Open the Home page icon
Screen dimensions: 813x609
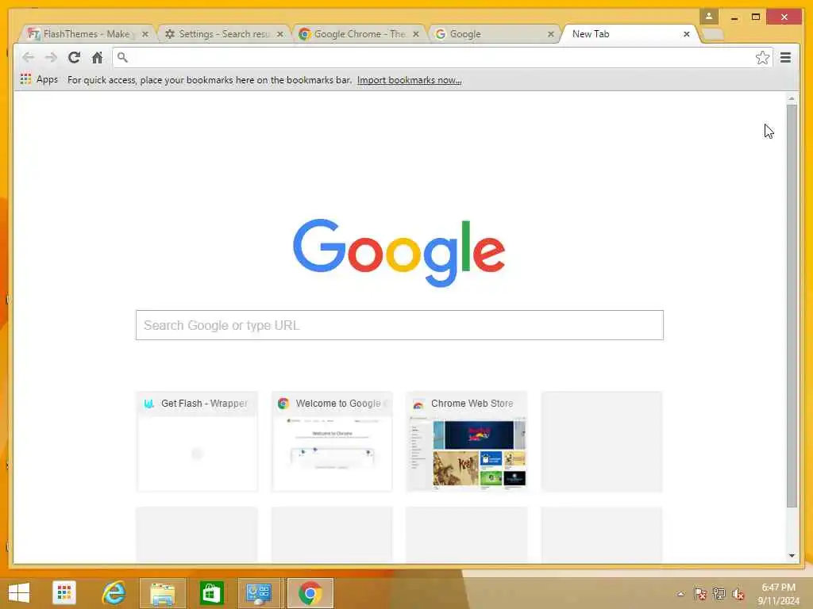97,57
